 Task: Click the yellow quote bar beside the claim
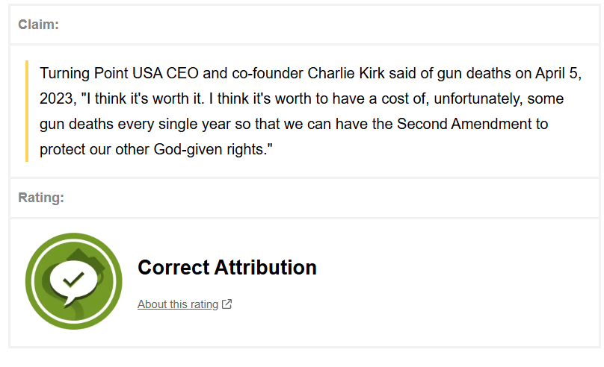click(27, 111)
